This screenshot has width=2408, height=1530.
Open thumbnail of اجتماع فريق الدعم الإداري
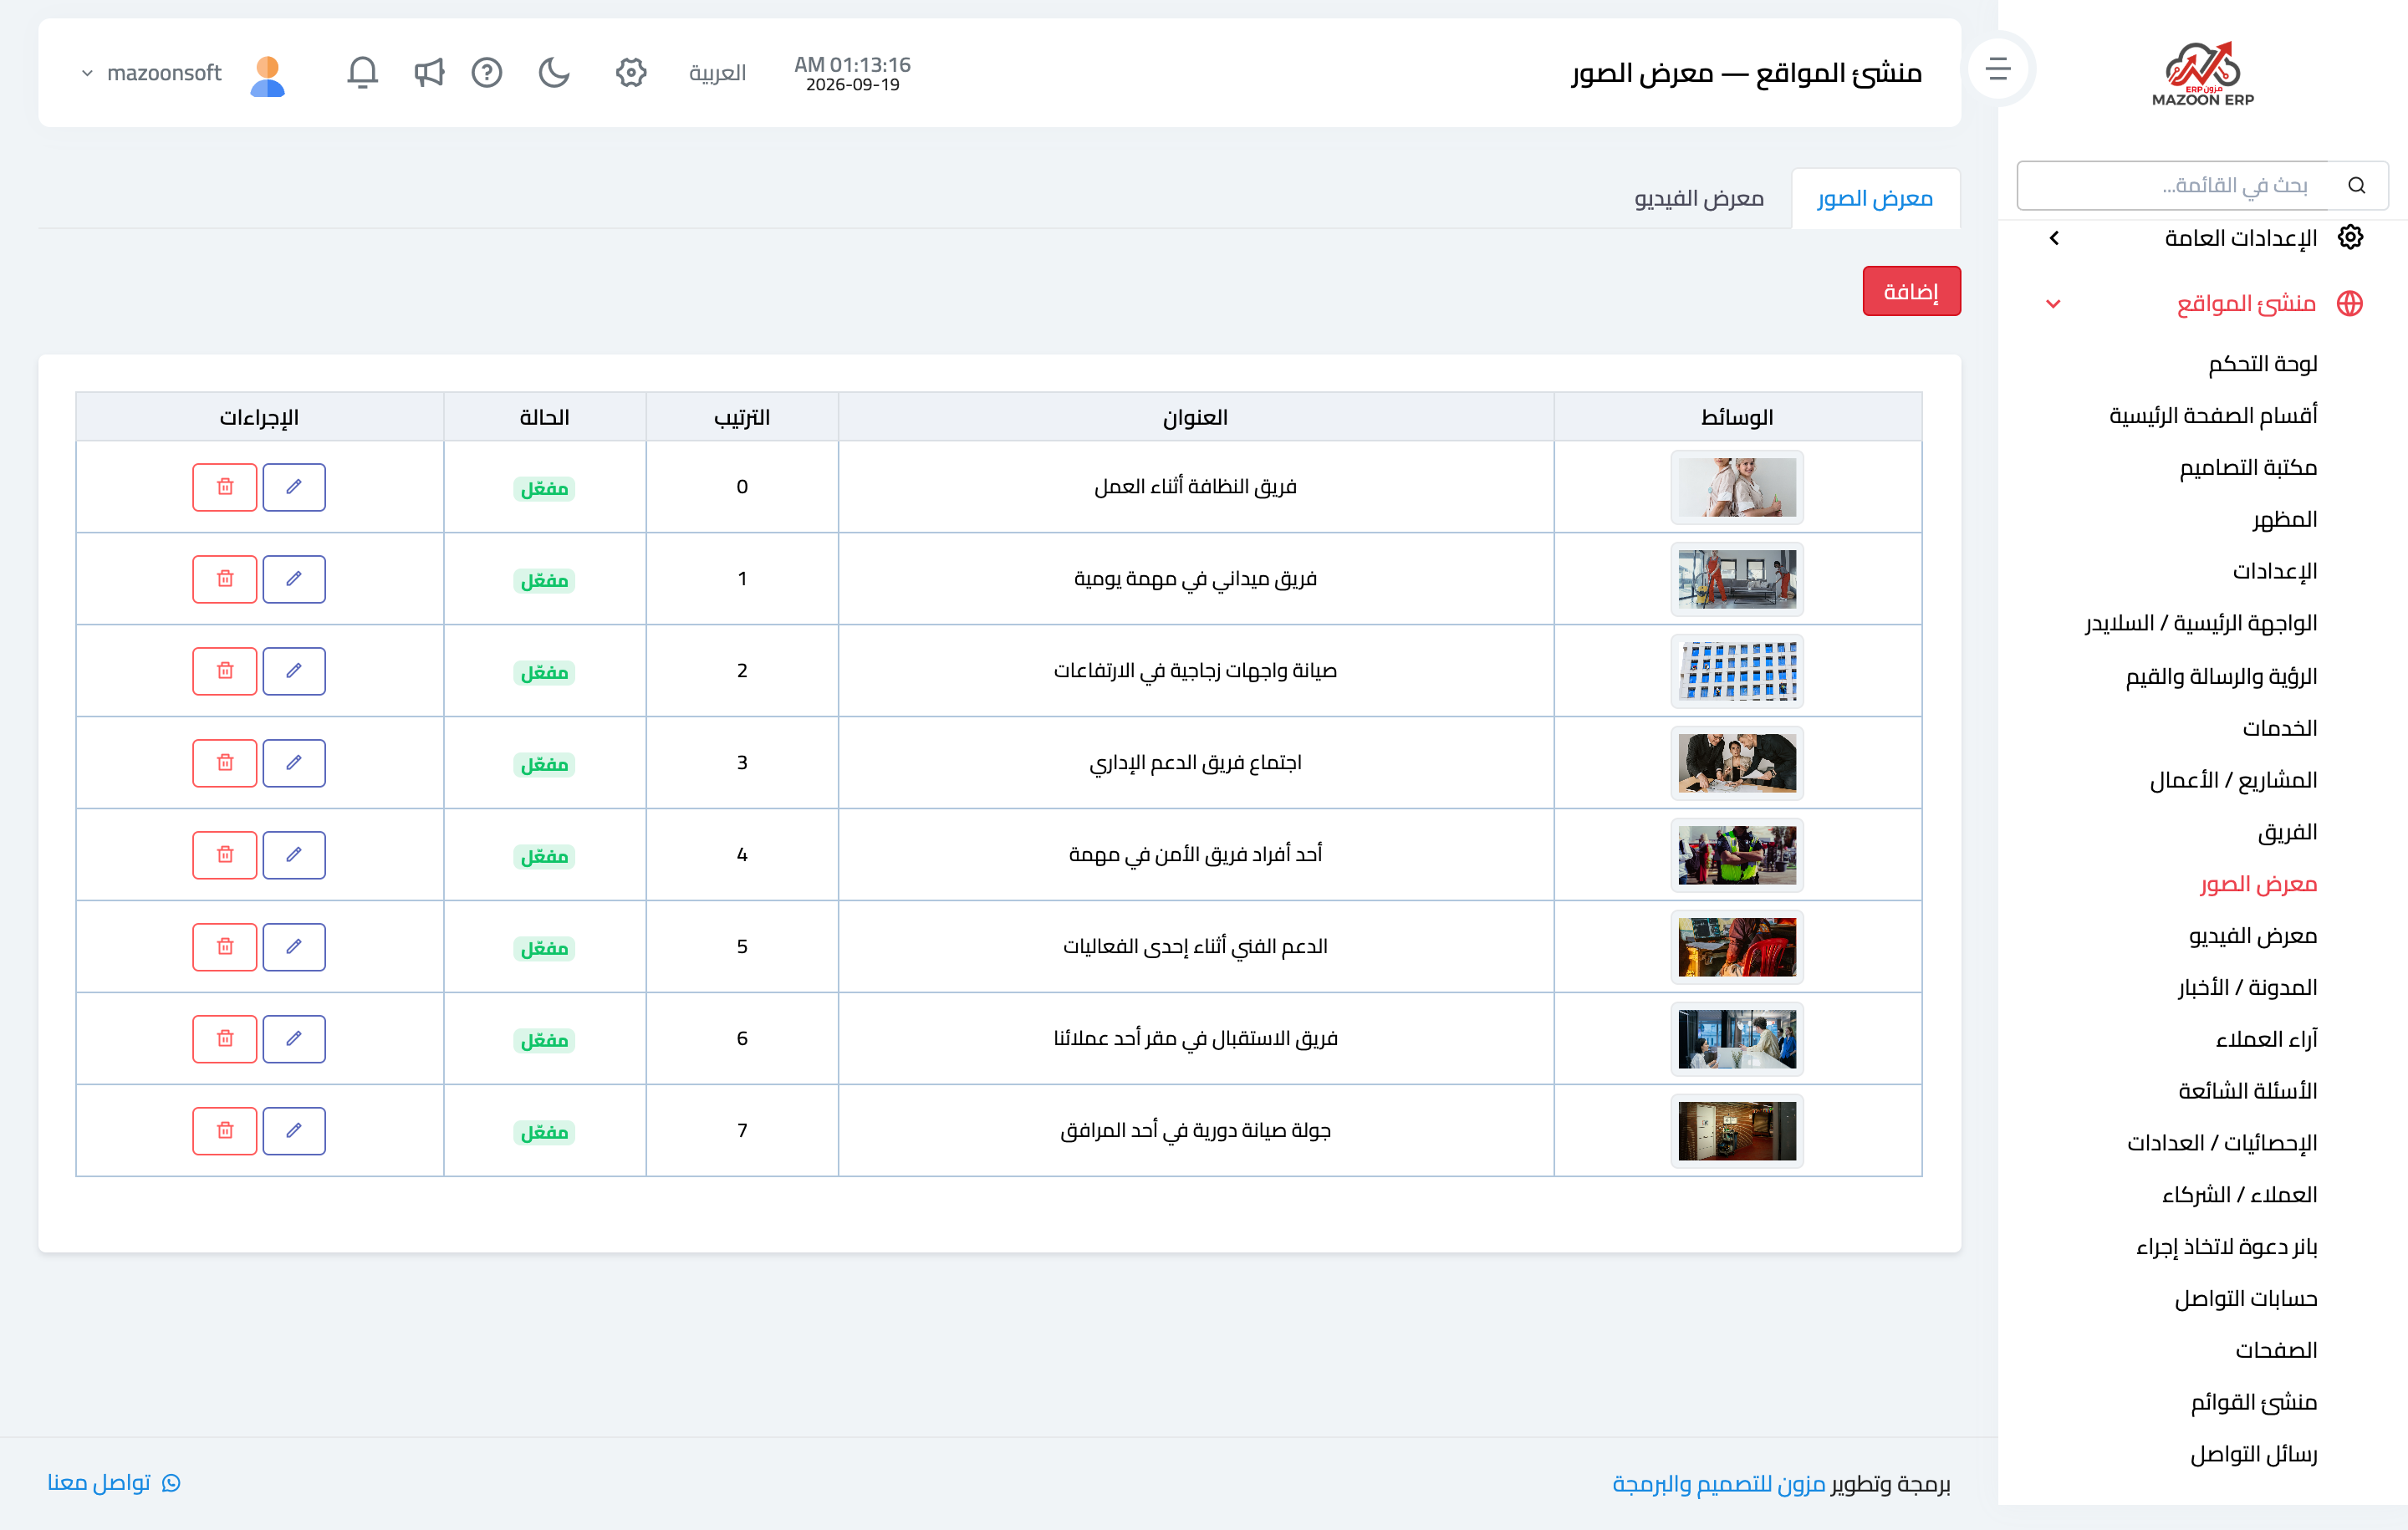pos(1737,763)
